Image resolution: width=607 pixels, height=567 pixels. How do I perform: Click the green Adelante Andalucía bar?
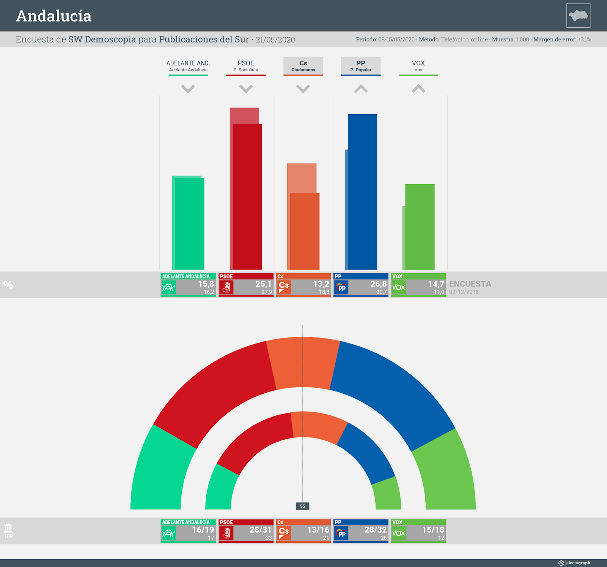point(189,224)
